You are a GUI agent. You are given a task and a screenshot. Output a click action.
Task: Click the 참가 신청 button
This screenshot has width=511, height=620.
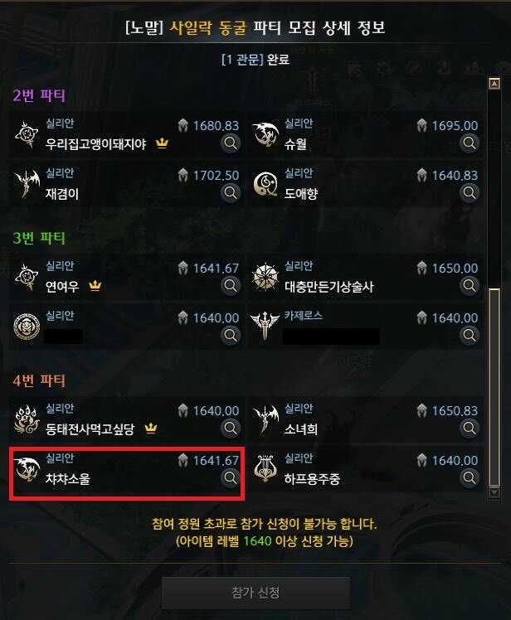coord(255,593)
